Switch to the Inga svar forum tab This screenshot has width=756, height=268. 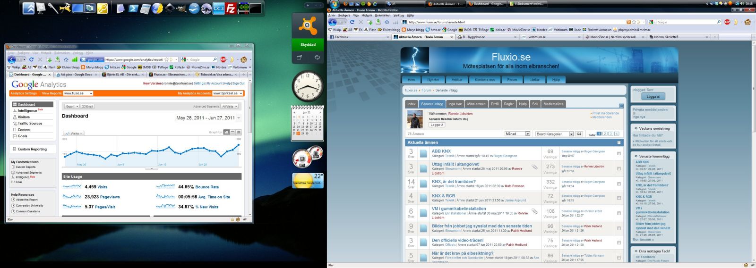[x=455, y=104]
